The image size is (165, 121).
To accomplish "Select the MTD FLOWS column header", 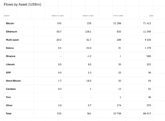I will [x=88, y=16].
